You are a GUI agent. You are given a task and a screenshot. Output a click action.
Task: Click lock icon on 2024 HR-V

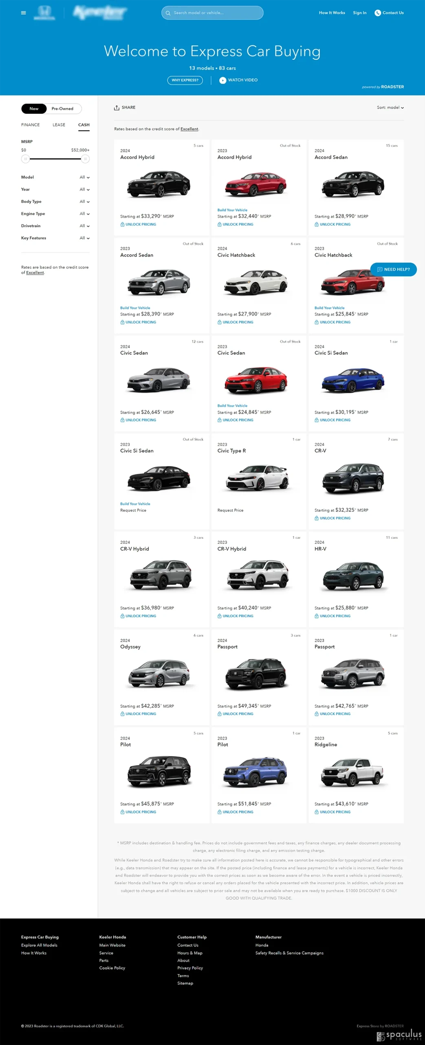[x=317, y=616]
